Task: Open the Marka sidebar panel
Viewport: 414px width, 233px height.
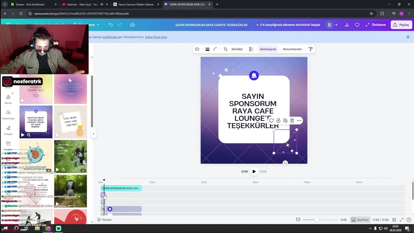Action: tap(8, 100)
